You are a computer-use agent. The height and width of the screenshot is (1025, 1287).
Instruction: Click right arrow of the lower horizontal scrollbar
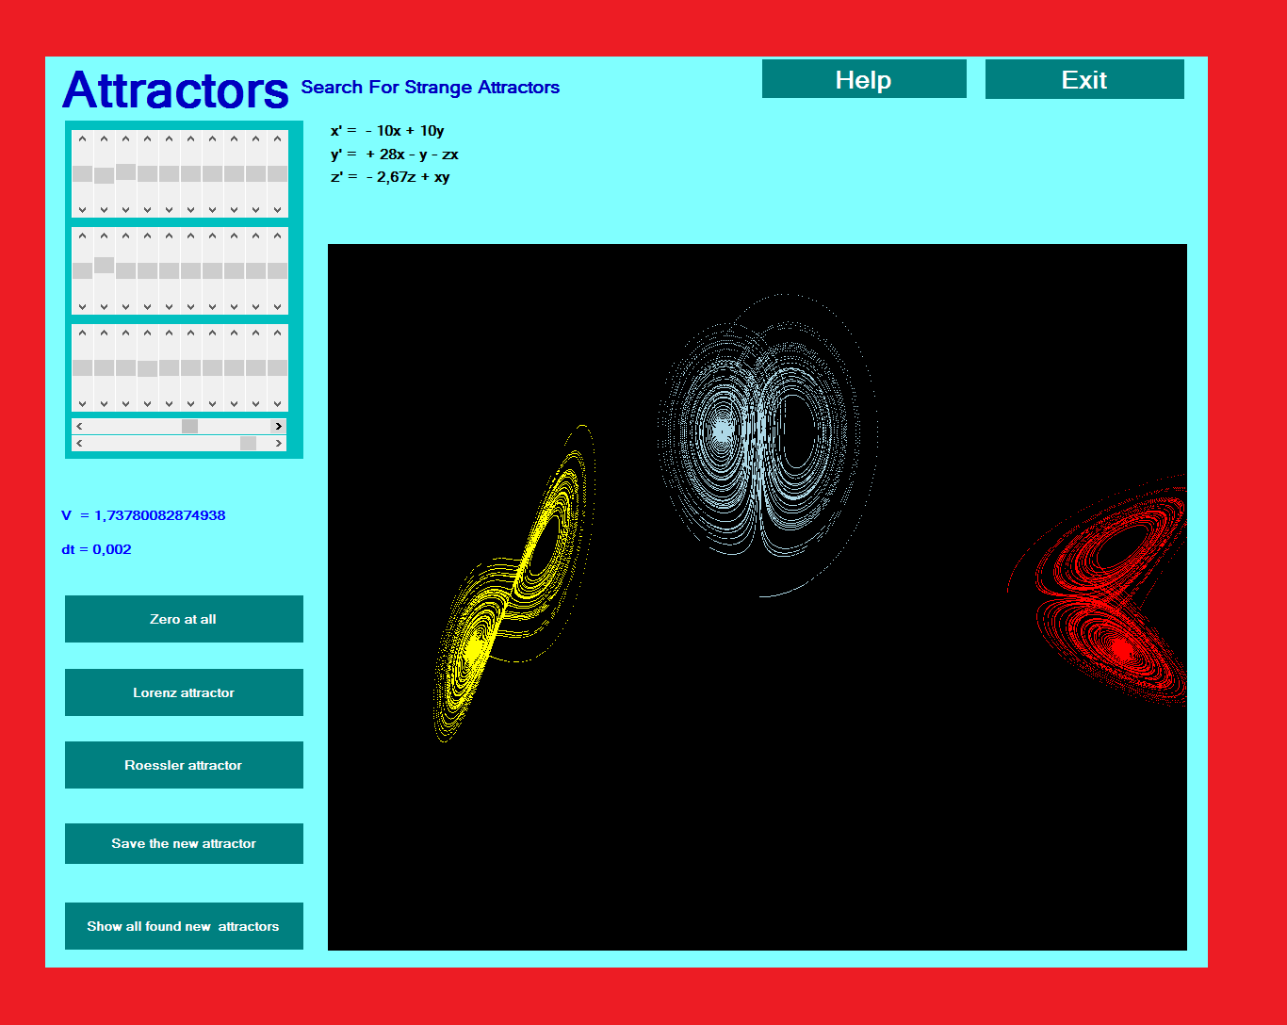pos(278,443)
